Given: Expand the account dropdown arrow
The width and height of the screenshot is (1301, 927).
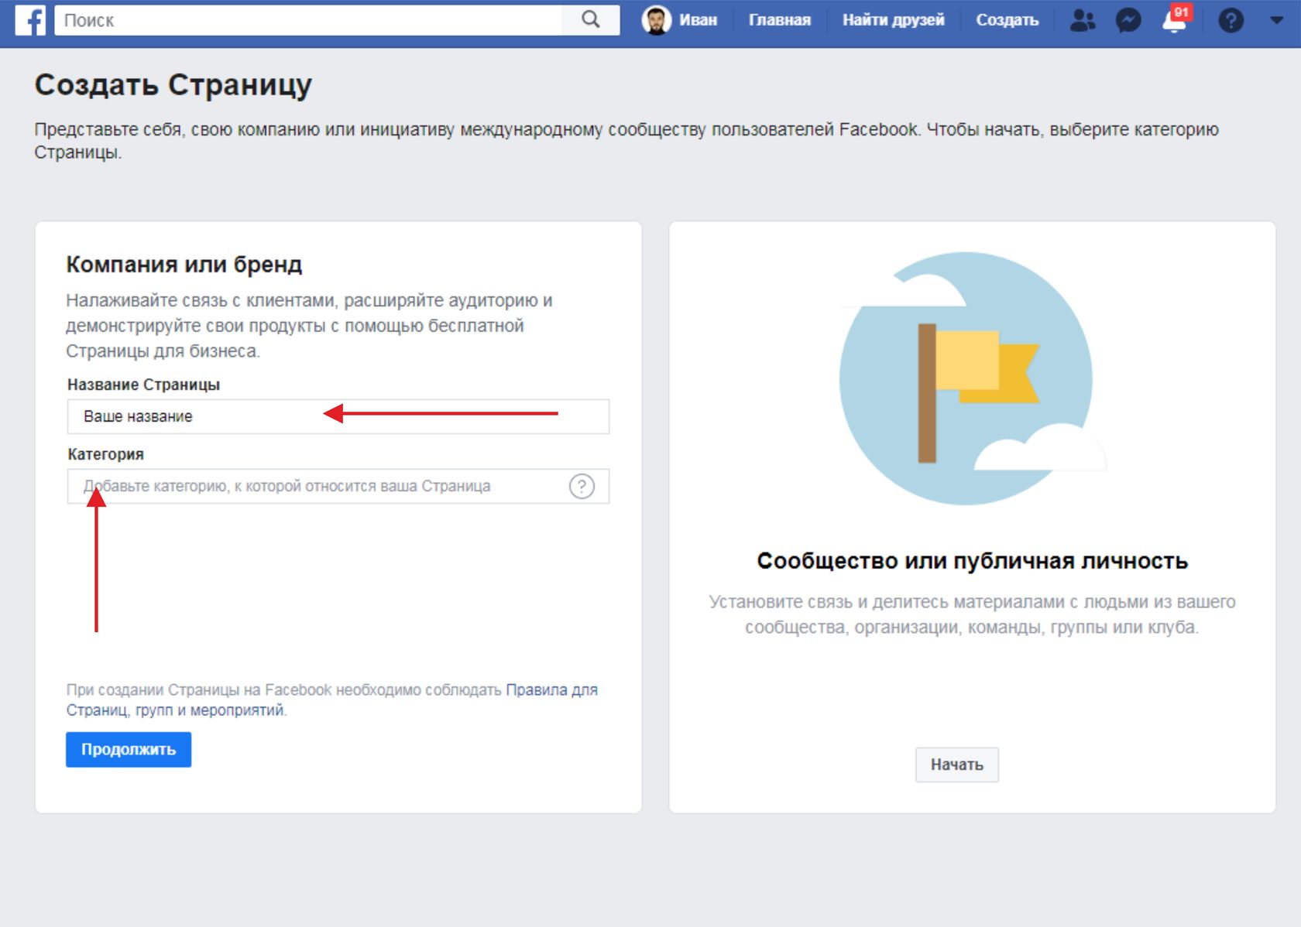Looking at the screenshot, I should (1276, 20).
